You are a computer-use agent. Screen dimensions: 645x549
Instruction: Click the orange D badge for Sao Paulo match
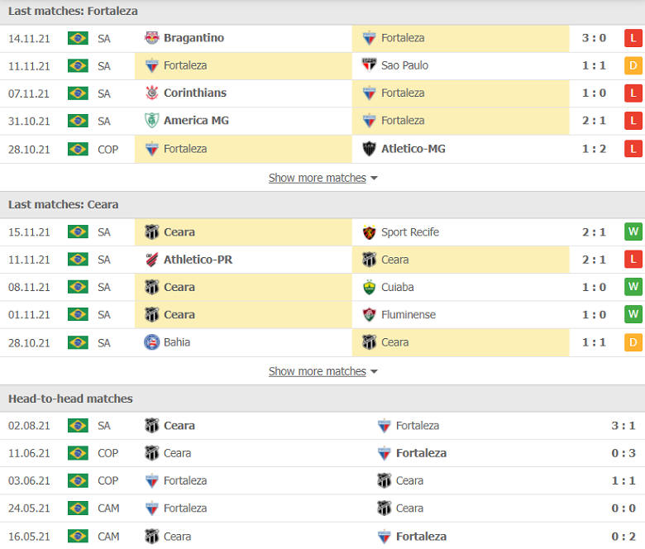coord(633,66)
